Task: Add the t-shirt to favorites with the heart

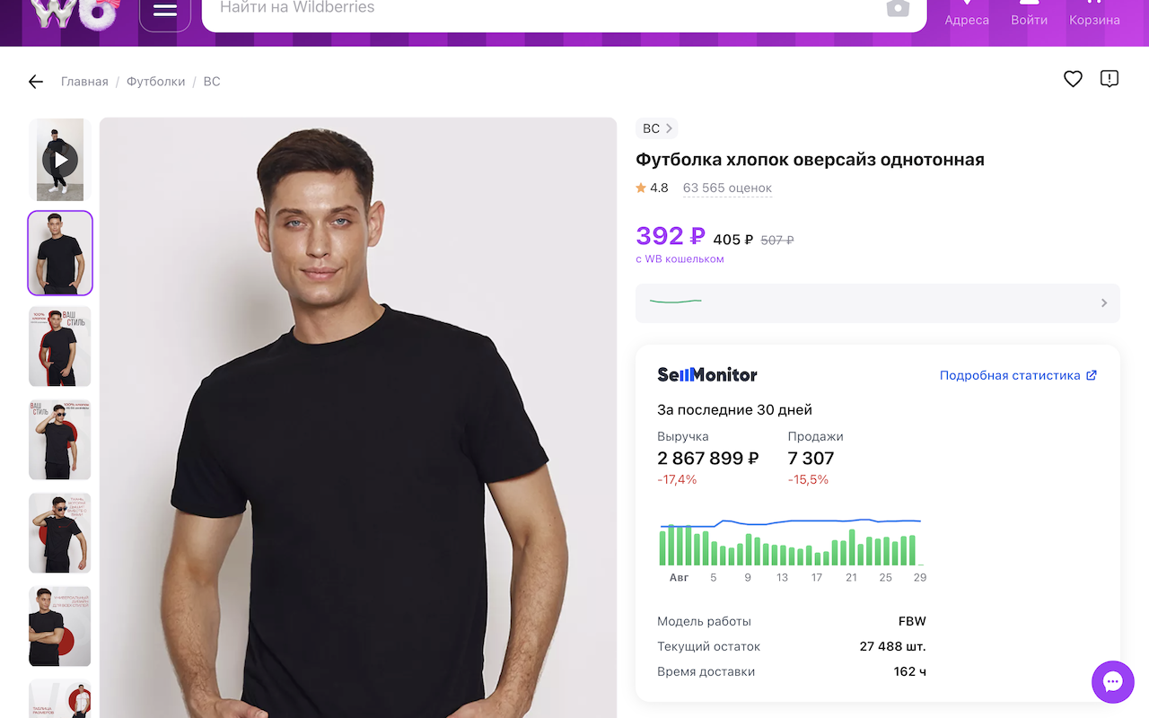Action: 1073,79
